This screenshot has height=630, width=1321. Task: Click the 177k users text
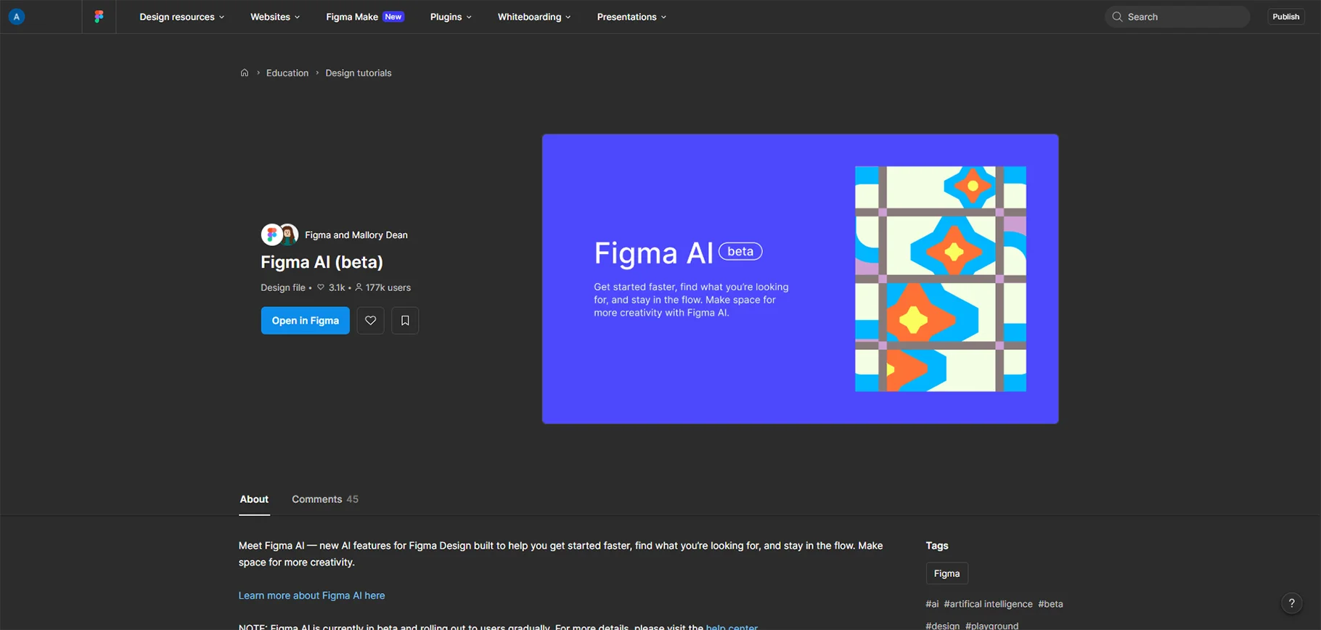tap(388, 287)
